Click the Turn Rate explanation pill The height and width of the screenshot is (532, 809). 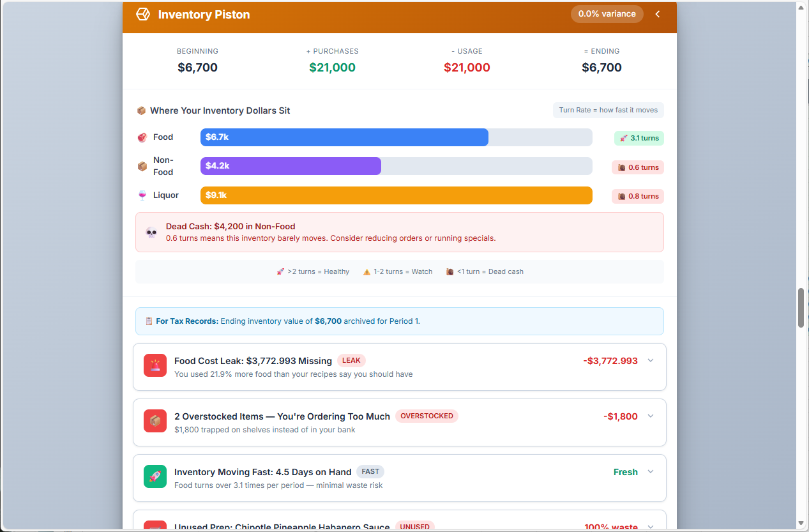[608, 110]
